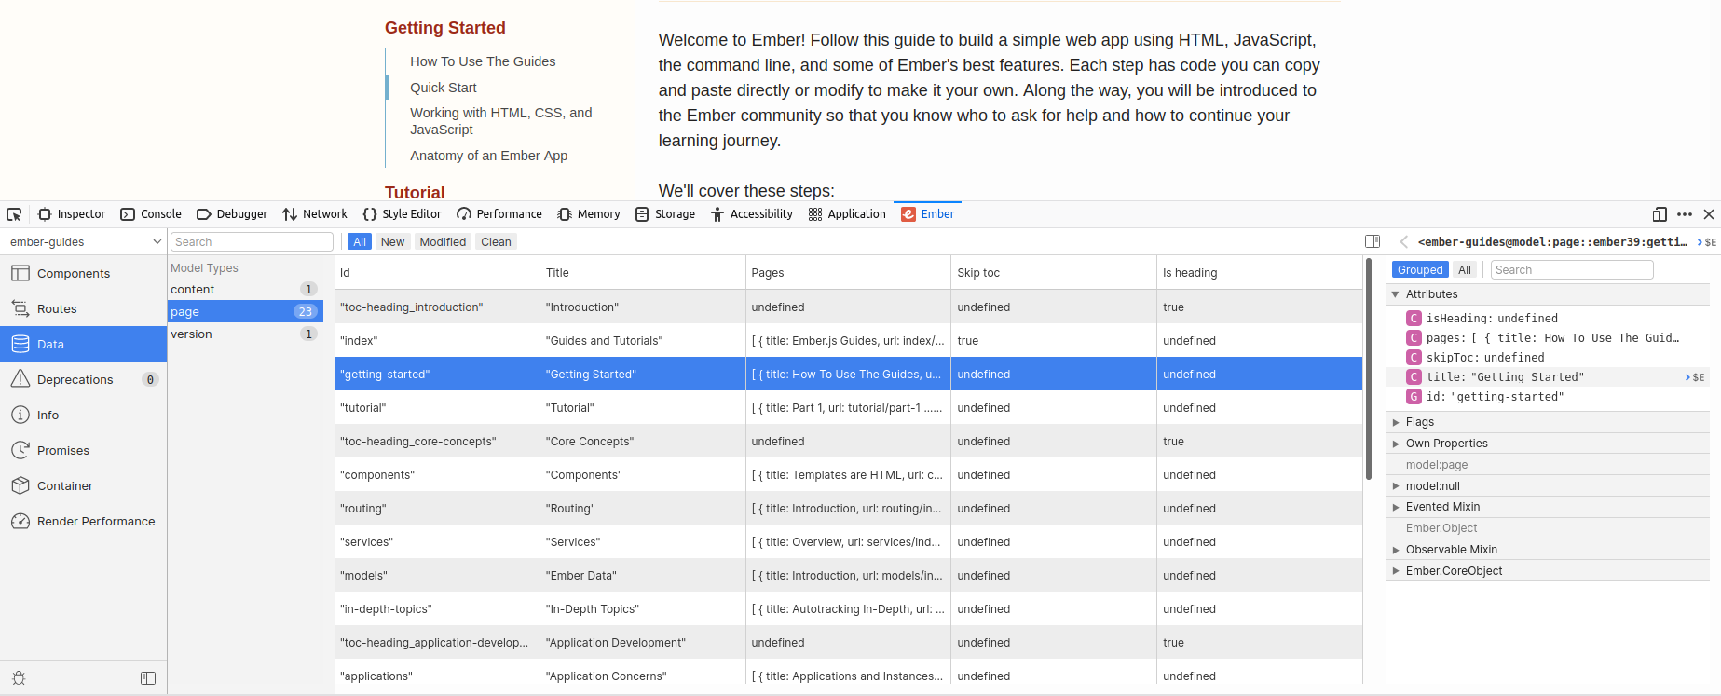Screen dimensions: 1721x696
Task: Open the Network tab
Action: pos(315,214)
